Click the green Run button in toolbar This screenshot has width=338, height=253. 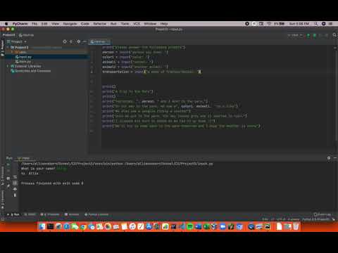pyautogui.click(x=308, y=35)
